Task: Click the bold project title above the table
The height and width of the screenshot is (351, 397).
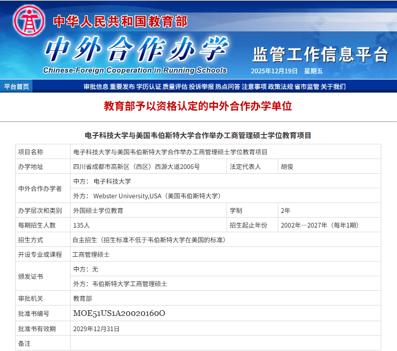Action: [x=198, y=135]
